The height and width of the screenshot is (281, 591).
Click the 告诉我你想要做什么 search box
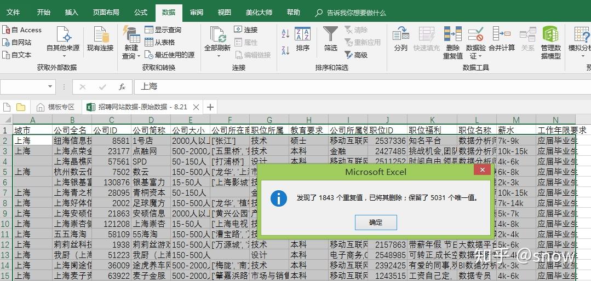point(351,13)
